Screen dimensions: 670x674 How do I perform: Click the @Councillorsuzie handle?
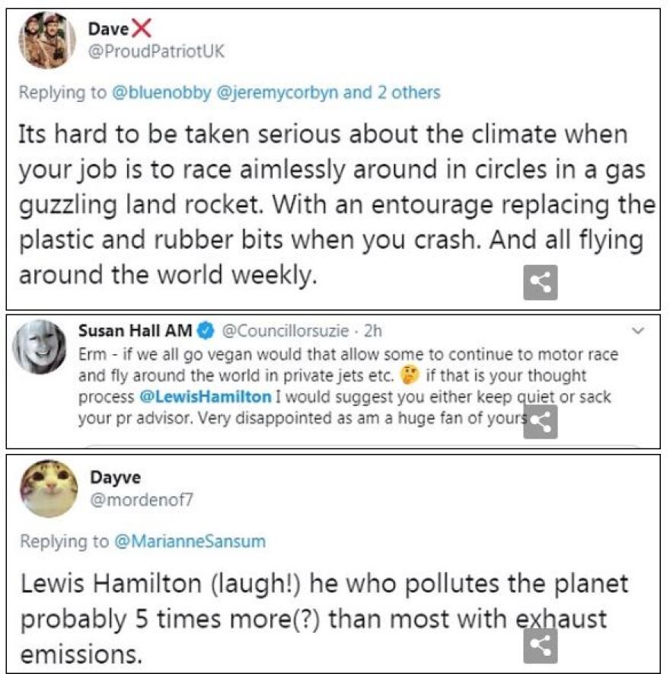[286, 331]
